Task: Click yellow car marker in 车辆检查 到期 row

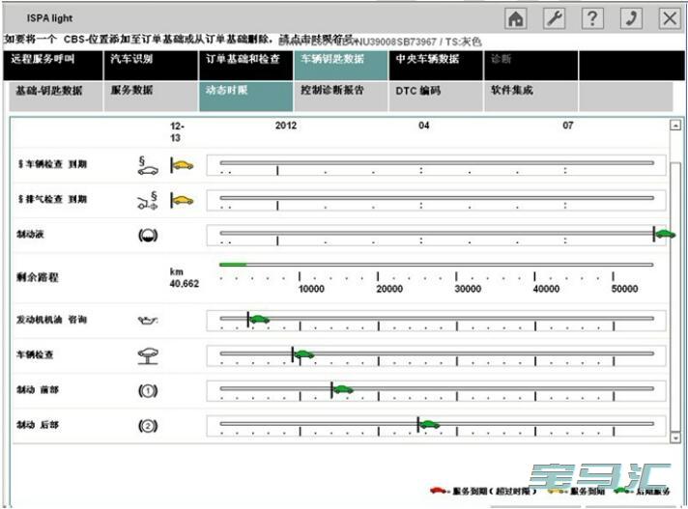Action: [183, 165]
